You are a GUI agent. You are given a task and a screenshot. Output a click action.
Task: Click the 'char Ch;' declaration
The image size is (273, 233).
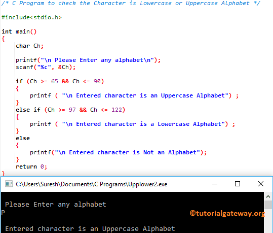[x=29, y=46]
